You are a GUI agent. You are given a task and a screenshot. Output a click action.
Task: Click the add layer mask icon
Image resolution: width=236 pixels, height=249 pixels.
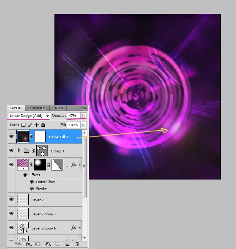click(x=38, y=244)
